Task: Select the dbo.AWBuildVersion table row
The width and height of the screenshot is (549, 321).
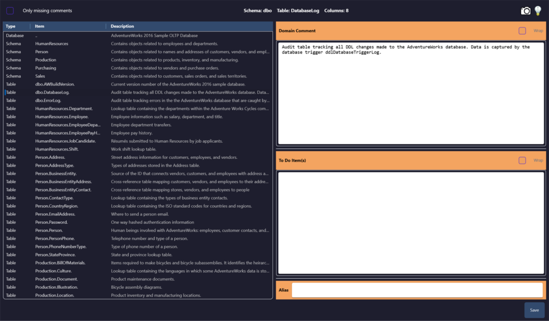Action: [x=138, y=84]
